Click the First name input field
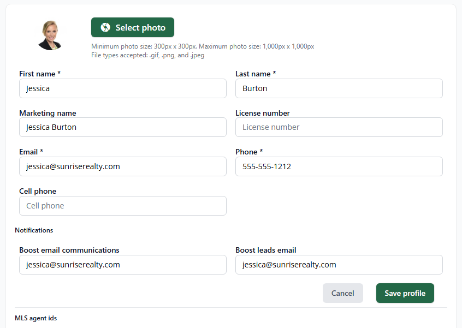 [123, 88]
